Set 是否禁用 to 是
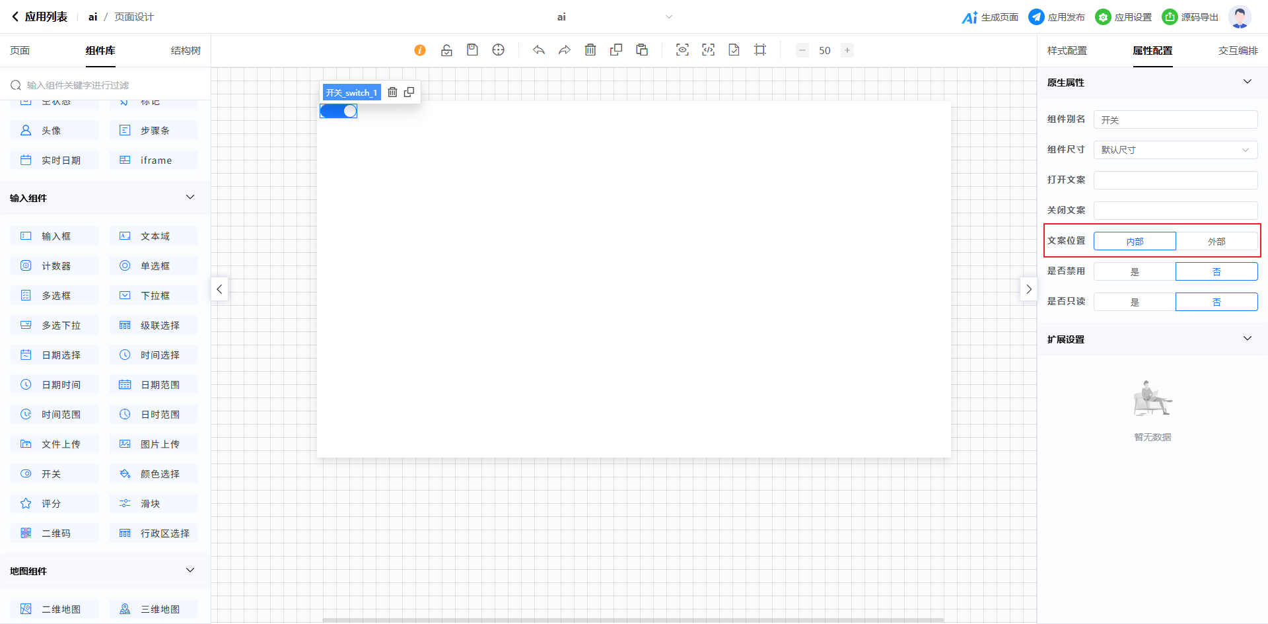 (x=1135, y=272)
